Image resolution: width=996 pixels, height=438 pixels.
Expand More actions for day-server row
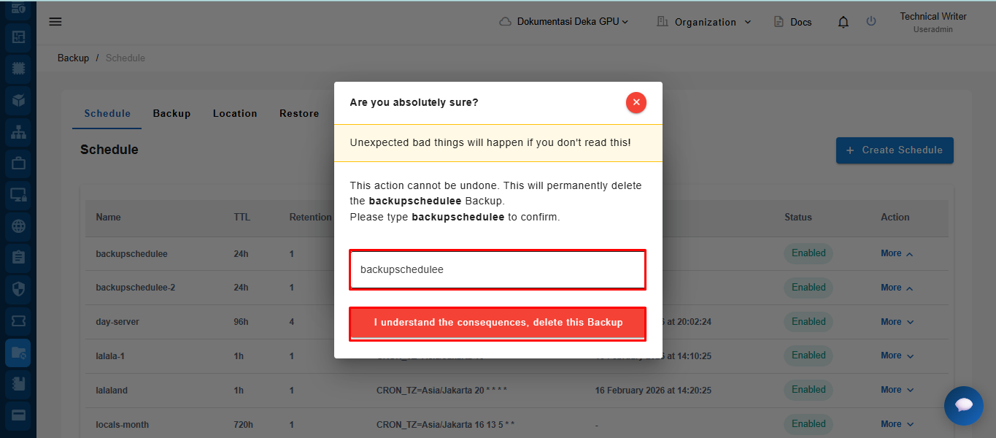[x=897, y=322]
